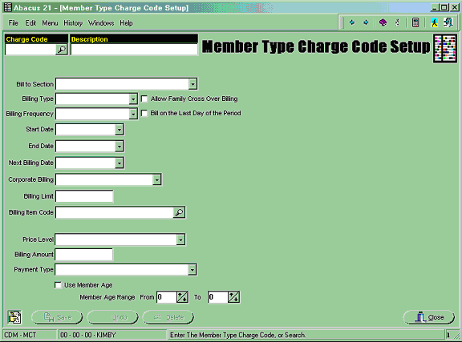Open the calculator icon in the toolbar

[x=415, y=22]
